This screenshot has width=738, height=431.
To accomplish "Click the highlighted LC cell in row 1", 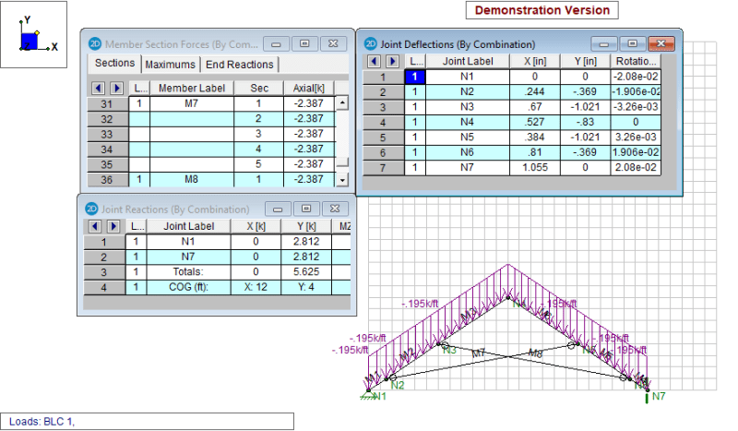I will pyautogui.click(x=414, y=77).
